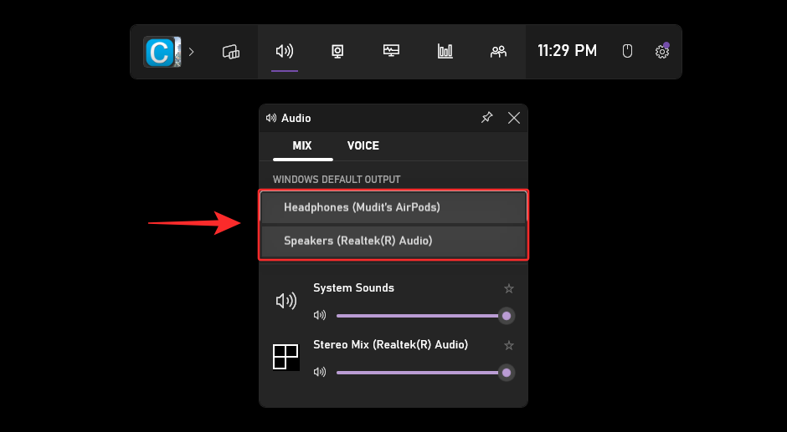Screen dimensions: 787x432
Task: Click the current game app thumbnail
Action: 162,52
